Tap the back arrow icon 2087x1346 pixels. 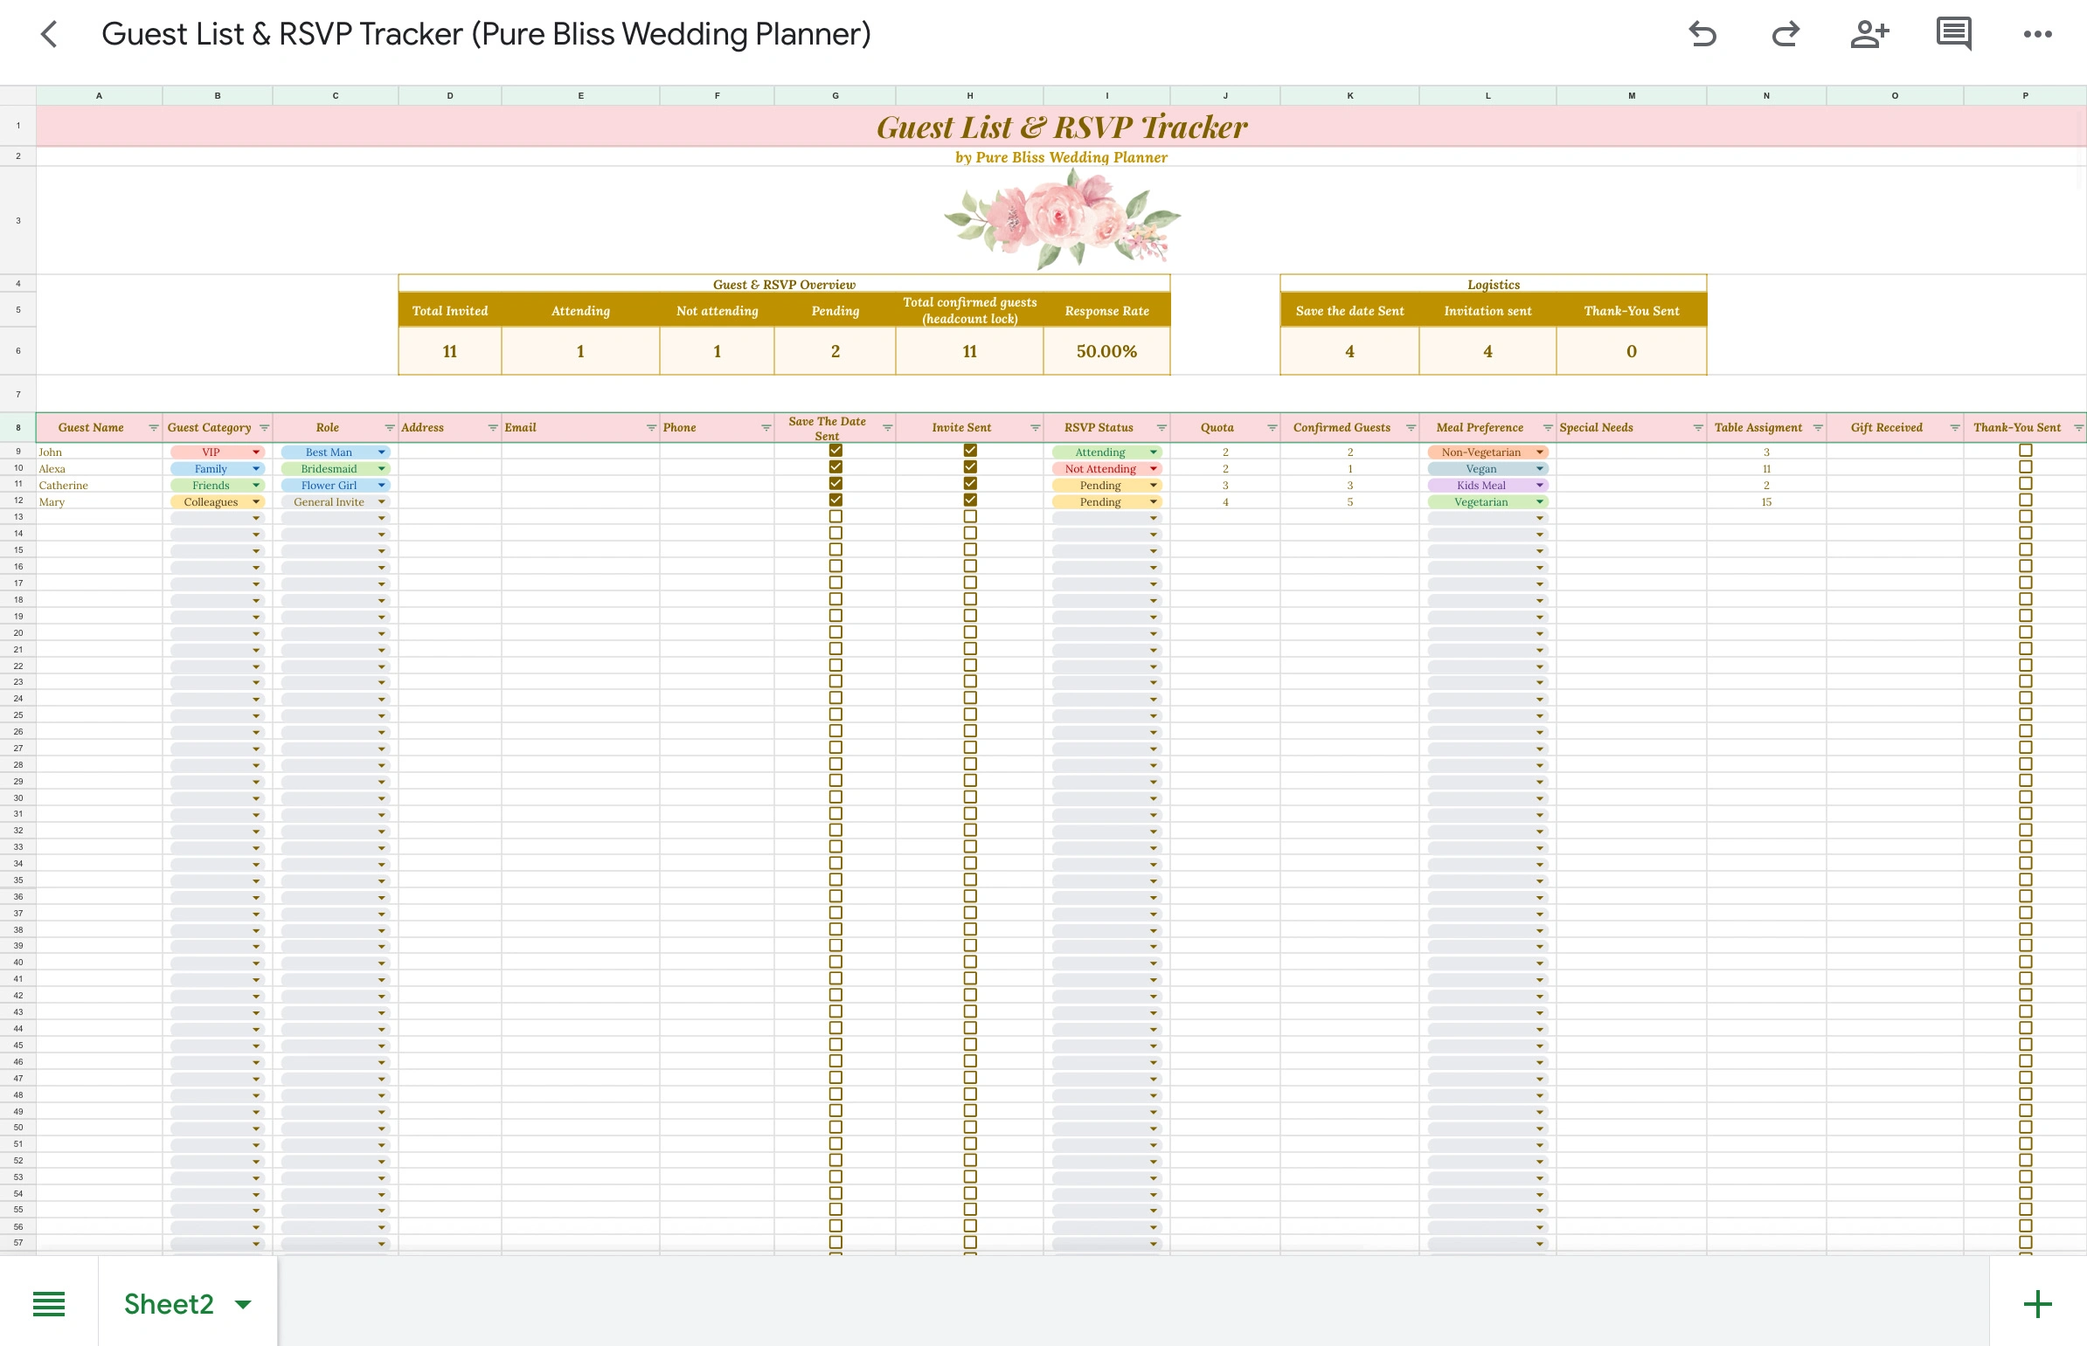(x=49, y=35)
